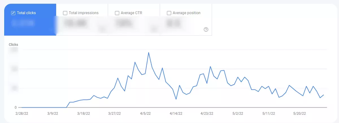This screenshot has width=339, height=123.
Task: Click the Clicks y-axis title
Action: coord(14,45)
